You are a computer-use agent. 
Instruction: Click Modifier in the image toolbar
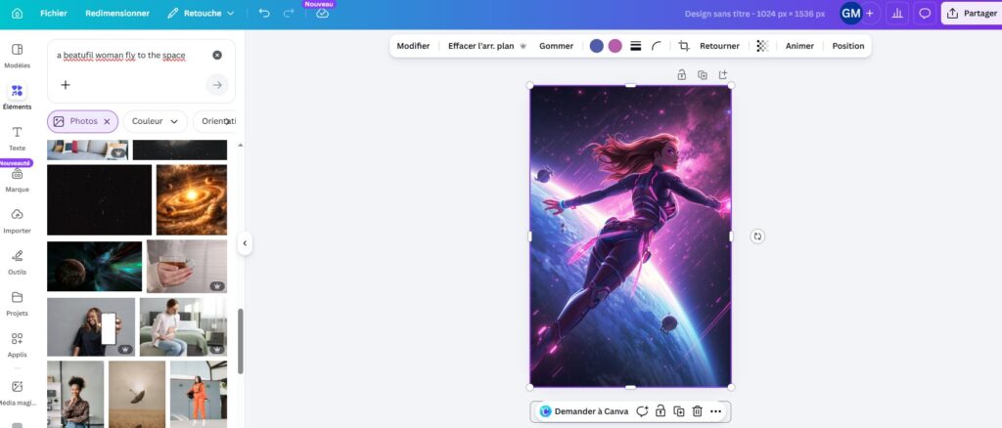click(x=414, y=46)
